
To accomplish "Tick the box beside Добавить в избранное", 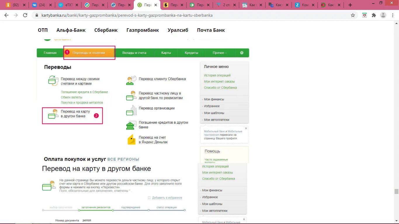I will pos(149,198).
